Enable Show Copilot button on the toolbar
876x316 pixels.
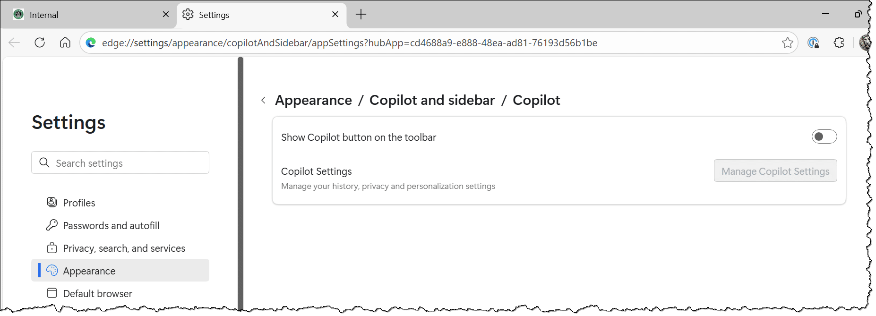click(824, 137)
